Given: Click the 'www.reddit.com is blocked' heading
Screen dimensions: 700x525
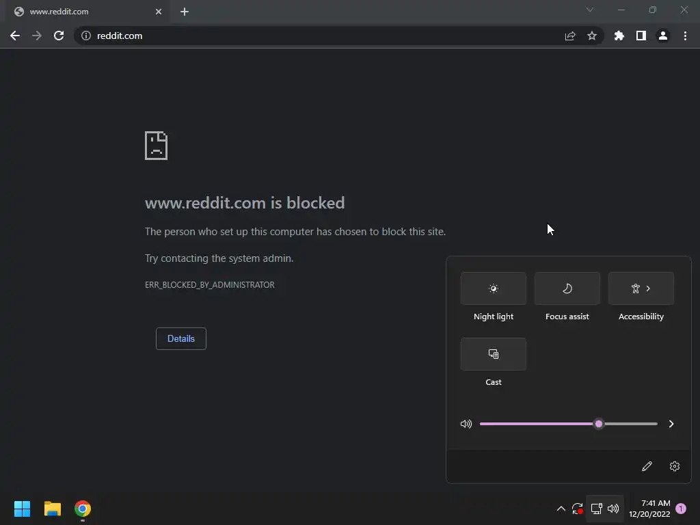Looking at the screenshot, I should point(245,203).
